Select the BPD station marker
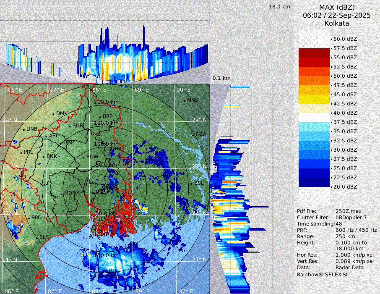The width and height of the screenshot is (380, 294). click(29, 218)
